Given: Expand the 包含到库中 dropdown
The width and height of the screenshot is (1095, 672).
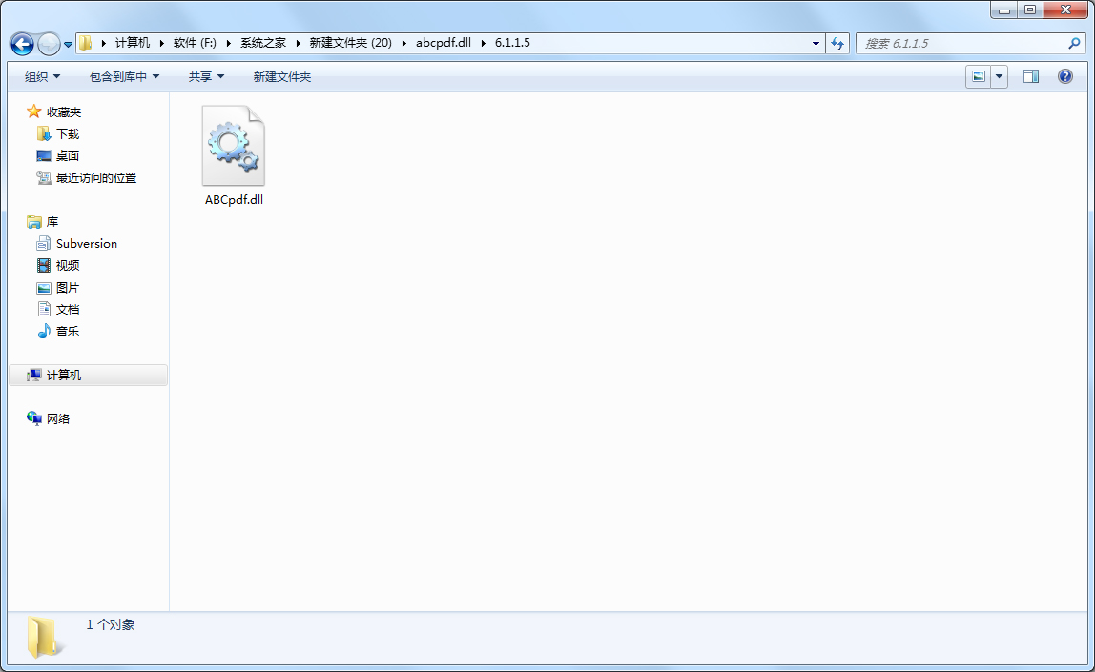Looking at the screenshot, I should pyautogui.click(x=124, y=76).
